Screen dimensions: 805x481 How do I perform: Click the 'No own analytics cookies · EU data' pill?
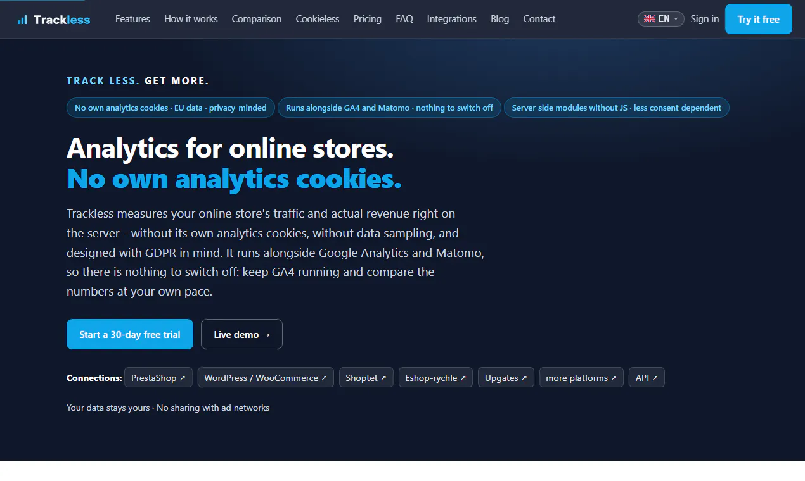[171, 108]
